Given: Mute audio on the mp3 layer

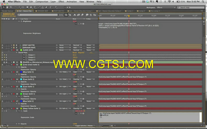Looking at the screenshot, I should 4,62.
